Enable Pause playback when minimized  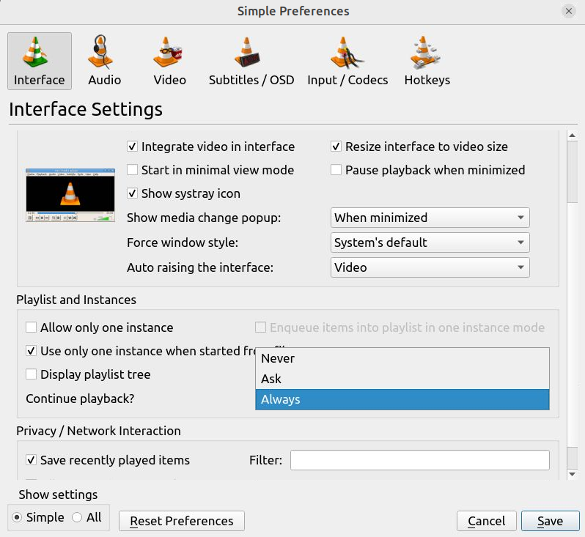(336, 170)
